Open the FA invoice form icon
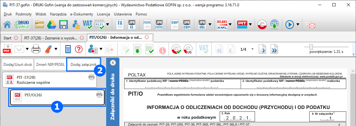Viewport: 356px width, 126px height. (120, 24)
